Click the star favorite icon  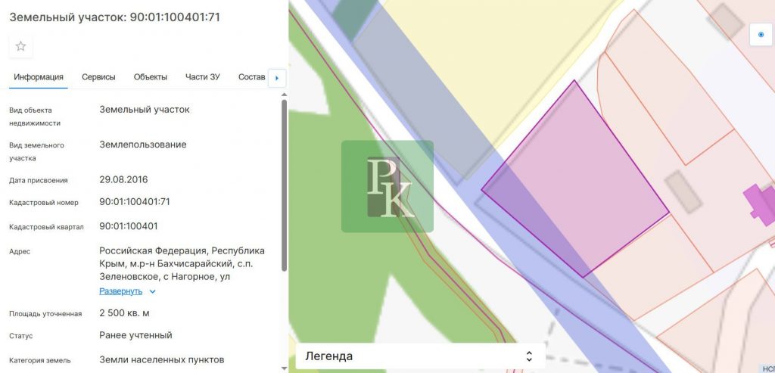tap(20, 46)
